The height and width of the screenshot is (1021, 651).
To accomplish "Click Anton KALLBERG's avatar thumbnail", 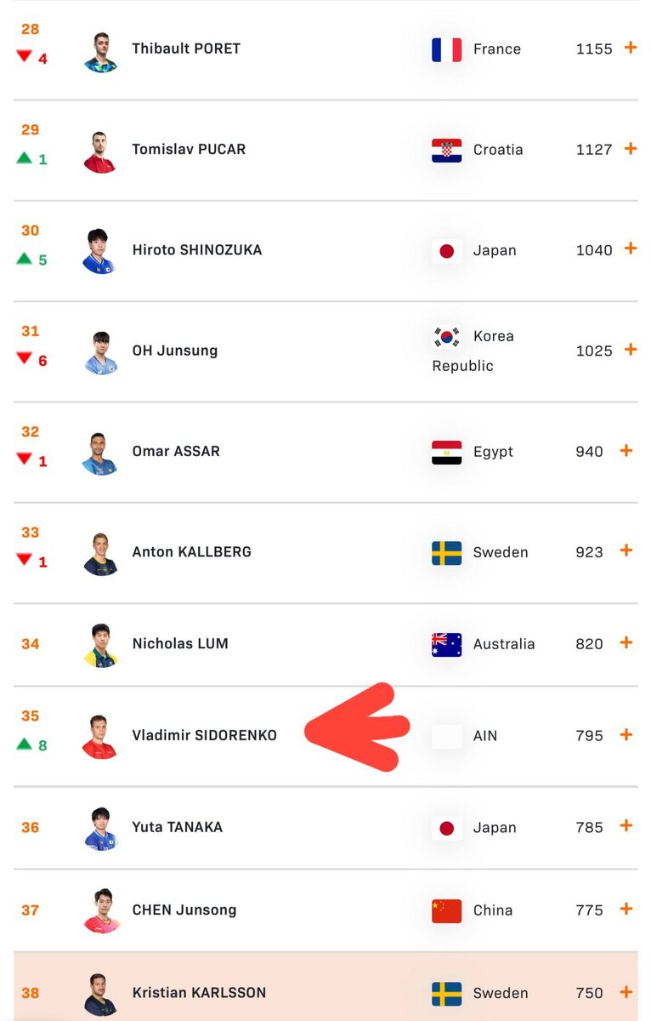I will coord(100,553).
